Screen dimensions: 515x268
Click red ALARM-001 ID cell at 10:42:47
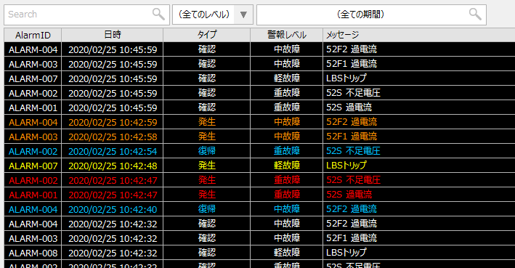pos(33,195)
